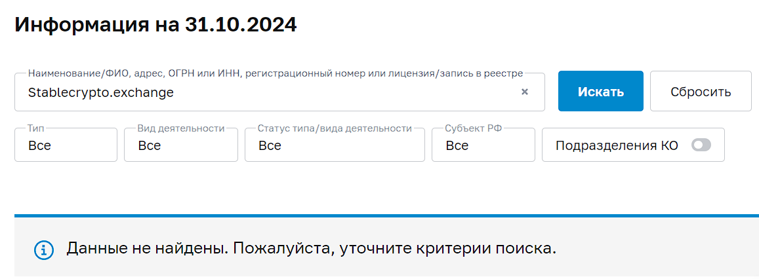Image resolution: width=759 pixels, height=279 pixels.
Task: Reset filters with the Сбросить button
Action: (701, 92)
